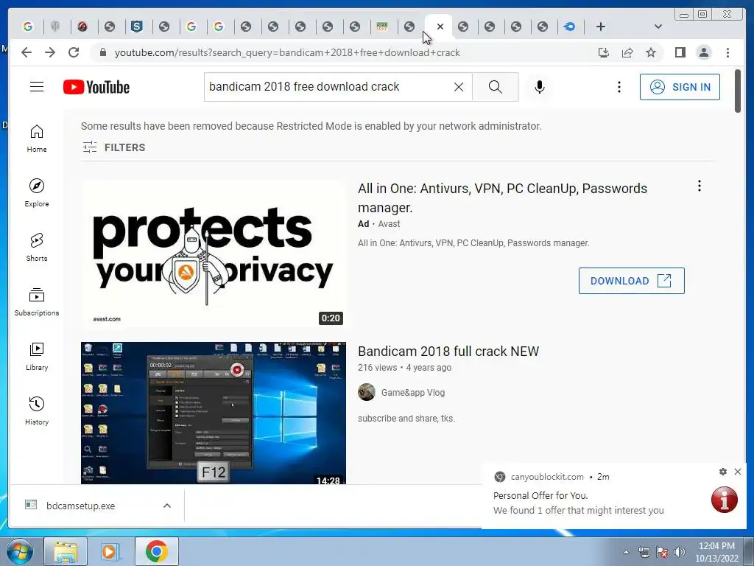
Task: Open the Chrome profile menu
Action: pyautogui.click(x=703, y=52)
